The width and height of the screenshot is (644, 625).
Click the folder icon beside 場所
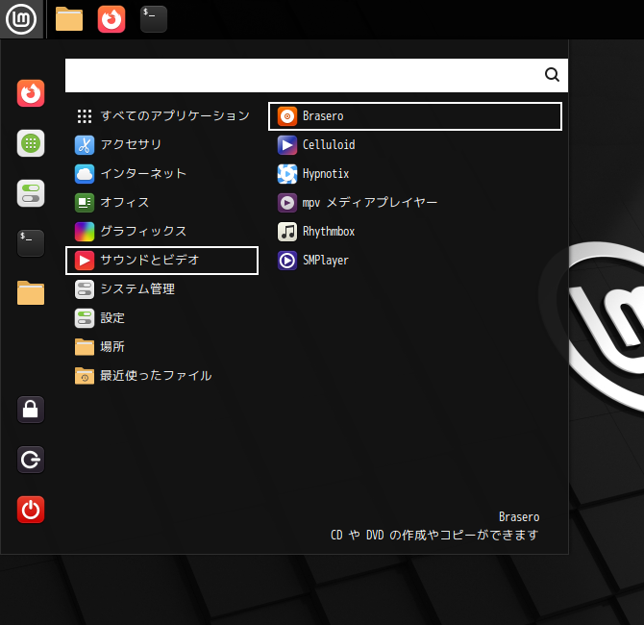coord(85,347)
